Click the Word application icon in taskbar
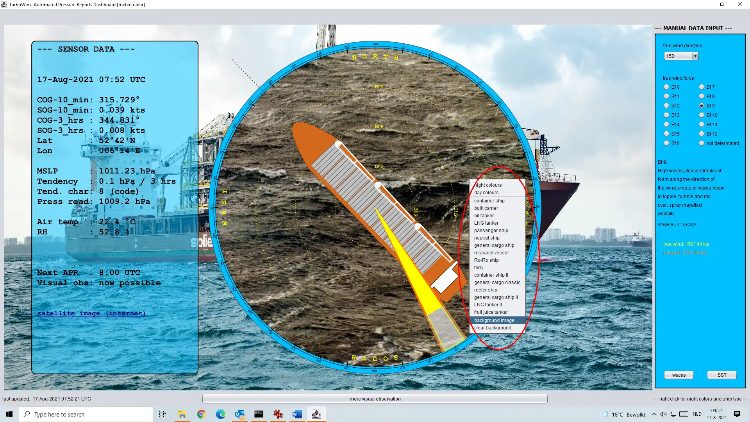 297,414
